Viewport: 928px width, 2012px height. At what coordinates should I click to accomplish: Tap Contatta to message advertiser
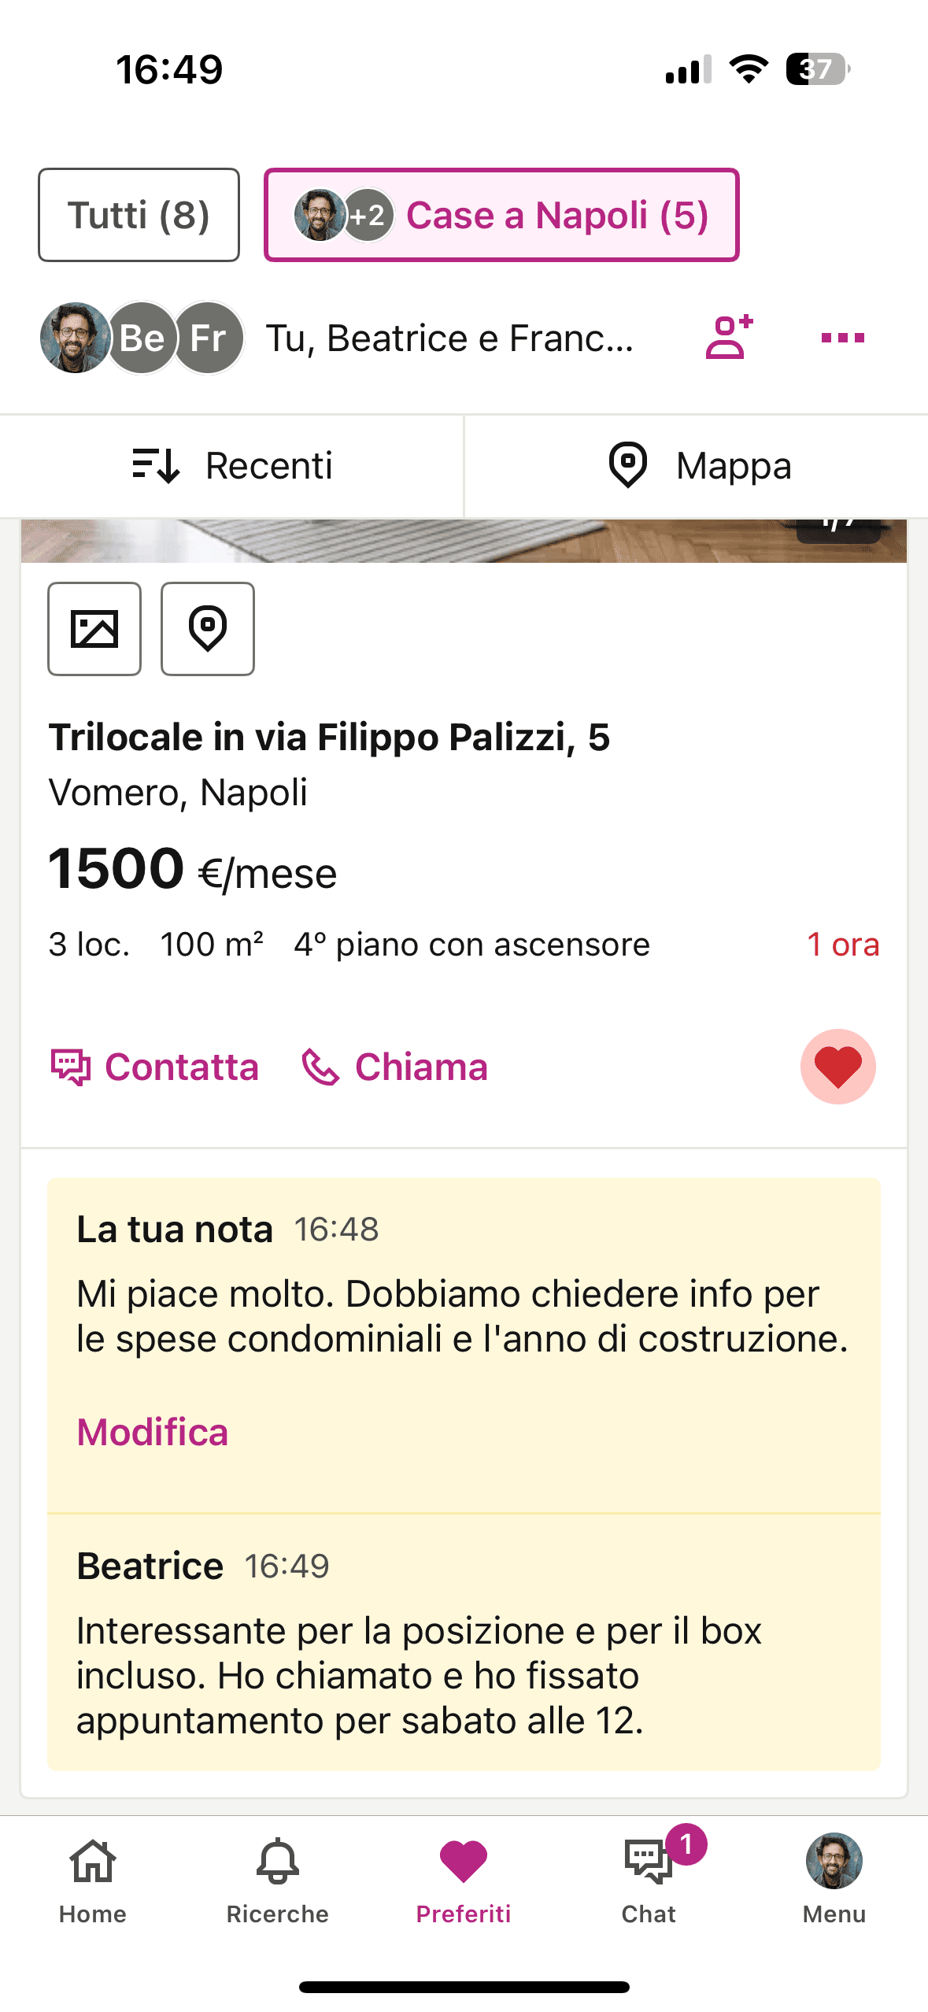155,1067
